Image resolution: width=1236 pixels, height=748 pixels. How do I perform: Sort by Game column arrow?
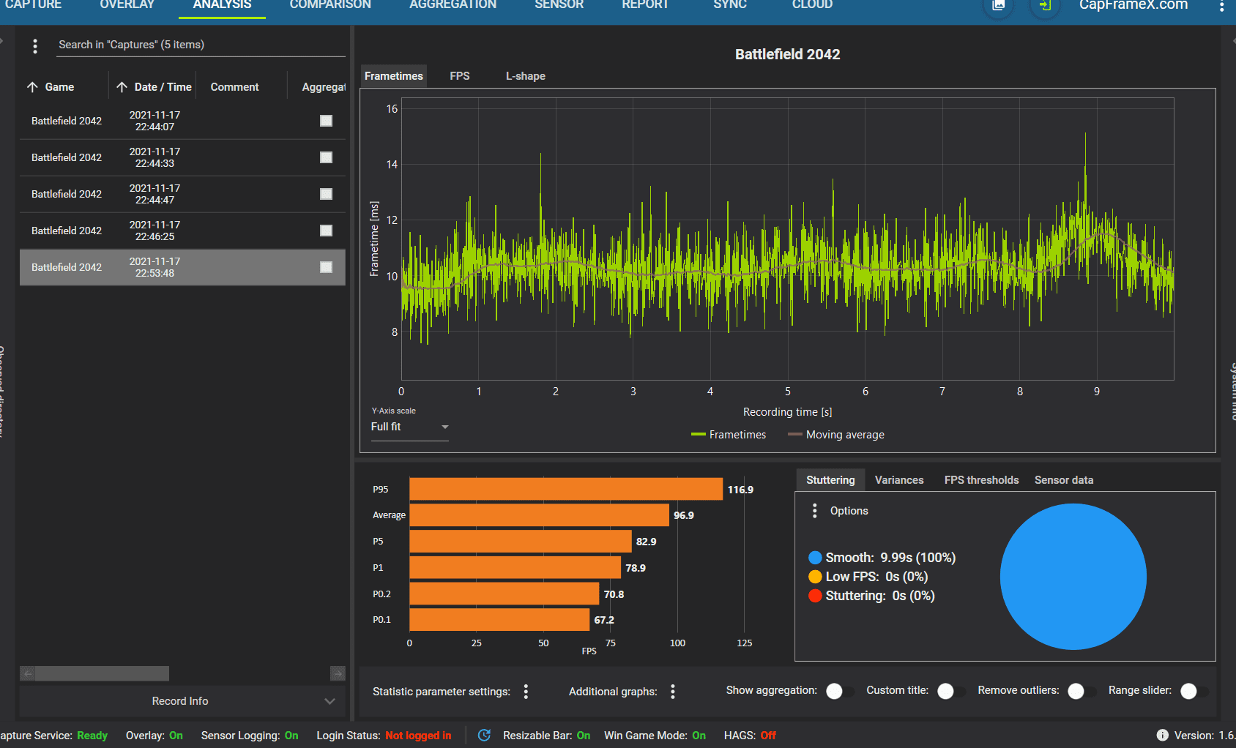click(32, 87)
